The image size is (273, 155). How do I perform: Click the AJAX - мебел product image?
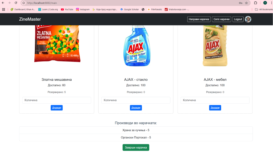(x=215, y=45)
